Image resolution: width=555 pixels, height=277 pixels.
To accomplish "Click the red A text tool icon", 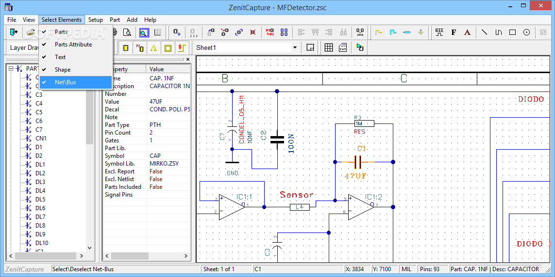I will [467, 32].
